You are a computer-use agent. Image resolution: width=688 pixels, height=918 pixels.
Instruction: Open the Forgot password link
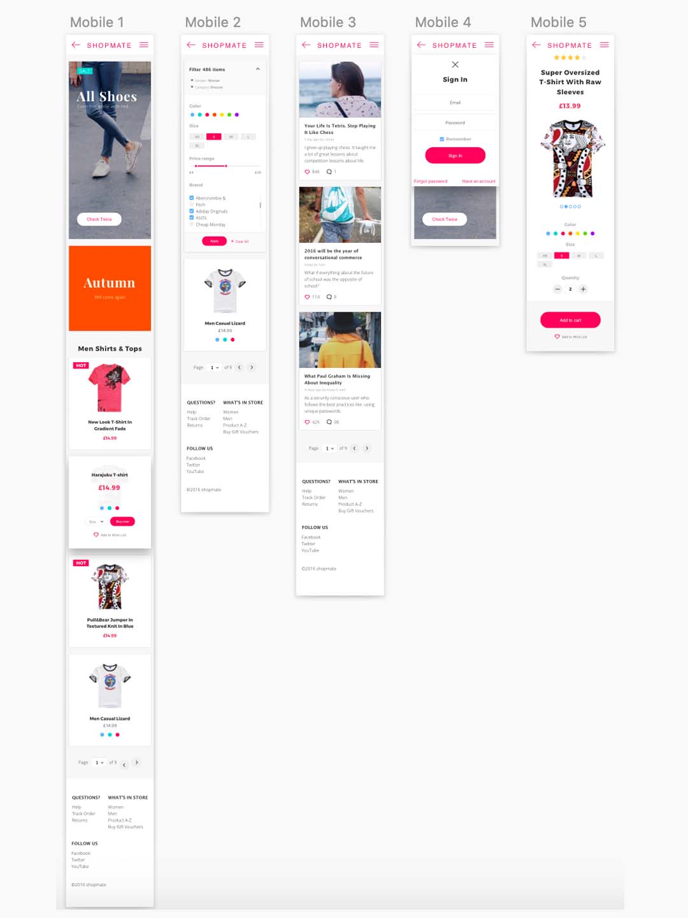click(x=431, y=181)
